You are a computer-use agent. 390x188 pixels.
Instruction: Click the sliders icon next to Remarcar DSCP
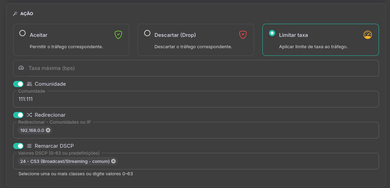[x=29, y=146]
